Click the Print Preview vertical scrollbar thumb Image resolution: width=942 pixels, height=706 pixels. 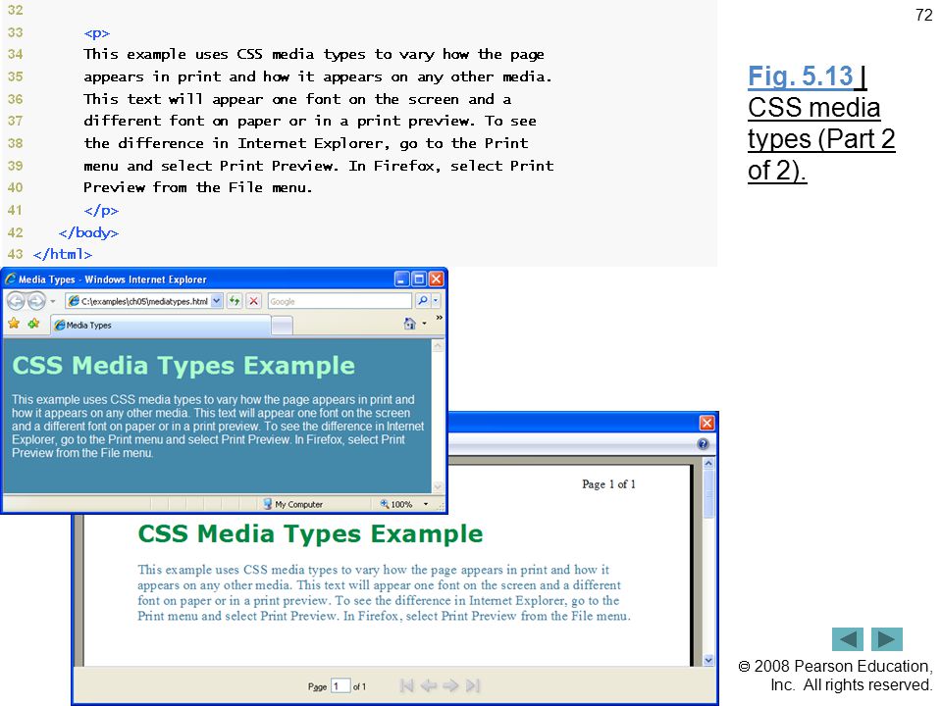(x=708, y=494)
